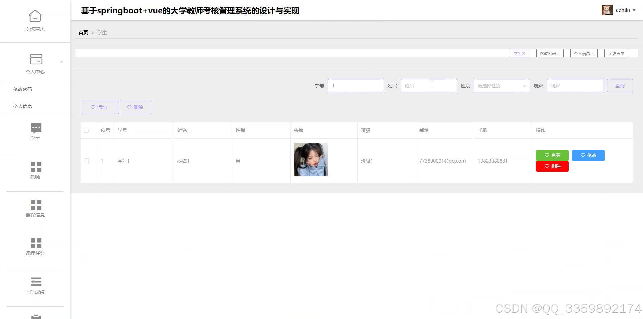This screenshot has width=643, height=319.
Task: Click the blue 修改 edit button
Action: point(588,155)
